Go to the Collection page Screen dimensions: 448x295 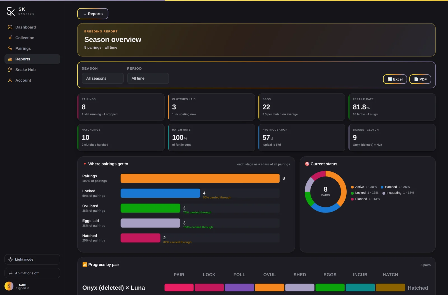(x=32, y=38)
